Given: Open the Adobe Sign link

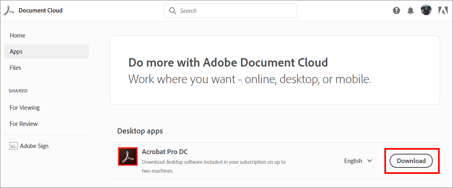Looking at the screenshot, I should coord(34,146).
